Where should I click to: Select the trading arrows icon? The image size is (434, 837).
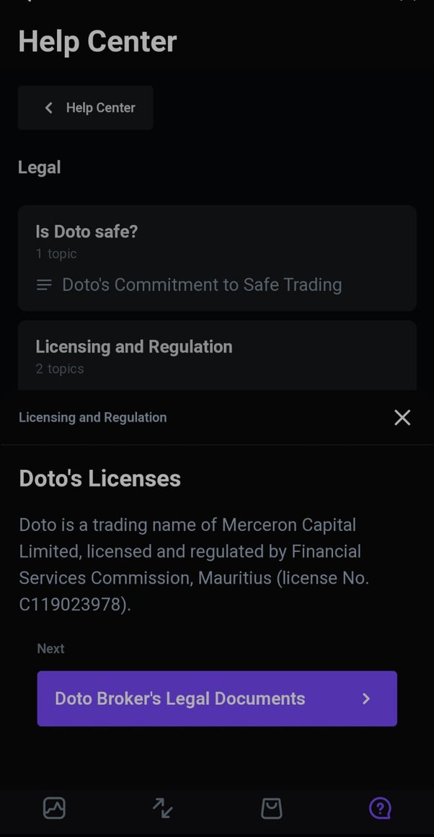[162, 808]
